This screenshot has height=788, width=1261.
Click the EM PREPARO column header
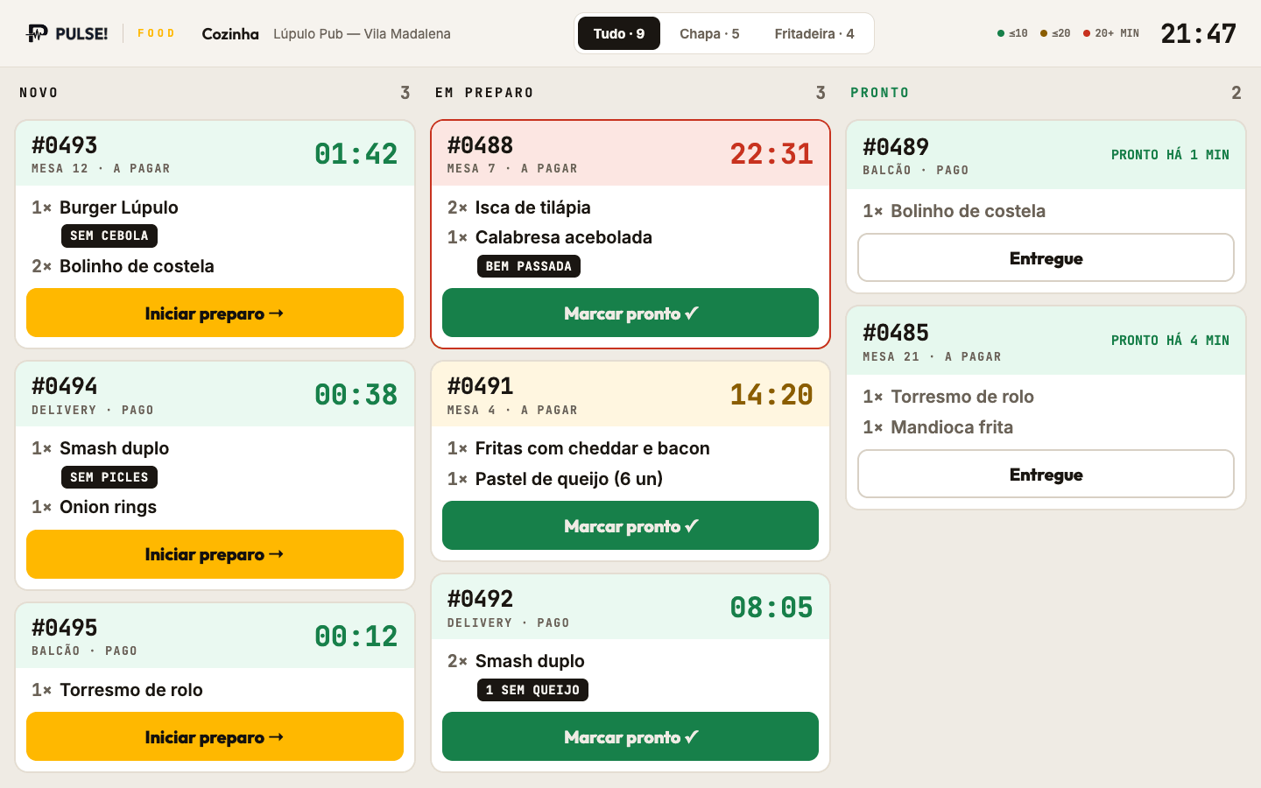coord(484,93)
